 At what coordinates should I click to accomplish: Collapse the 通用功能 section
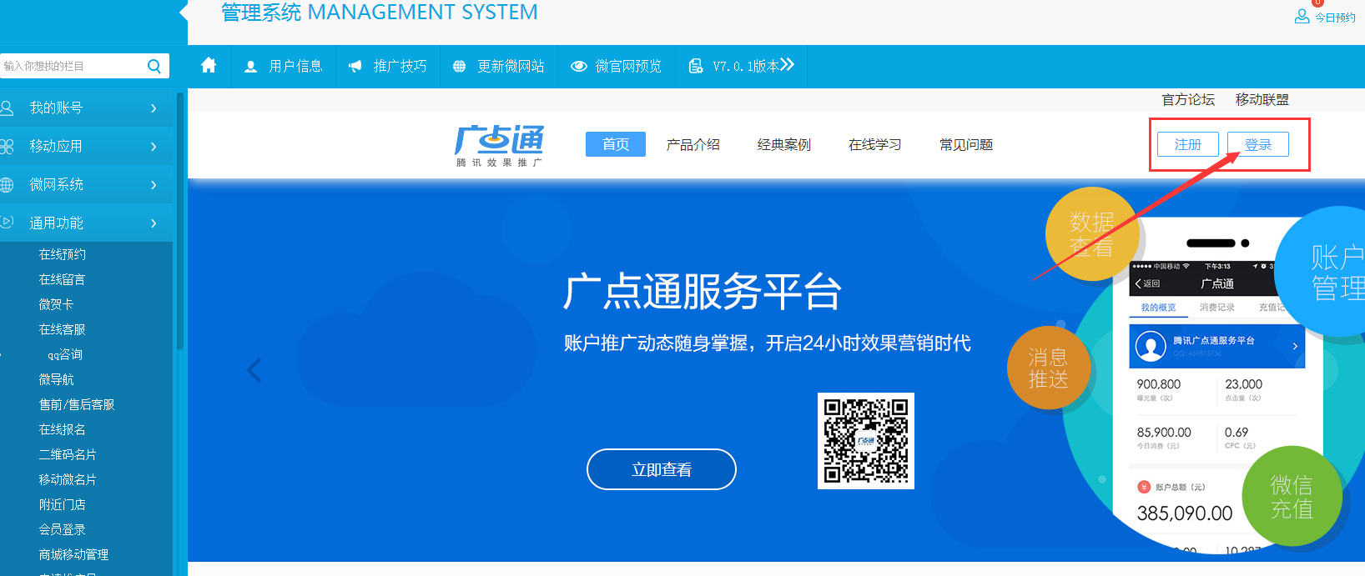tap(87, 223)
